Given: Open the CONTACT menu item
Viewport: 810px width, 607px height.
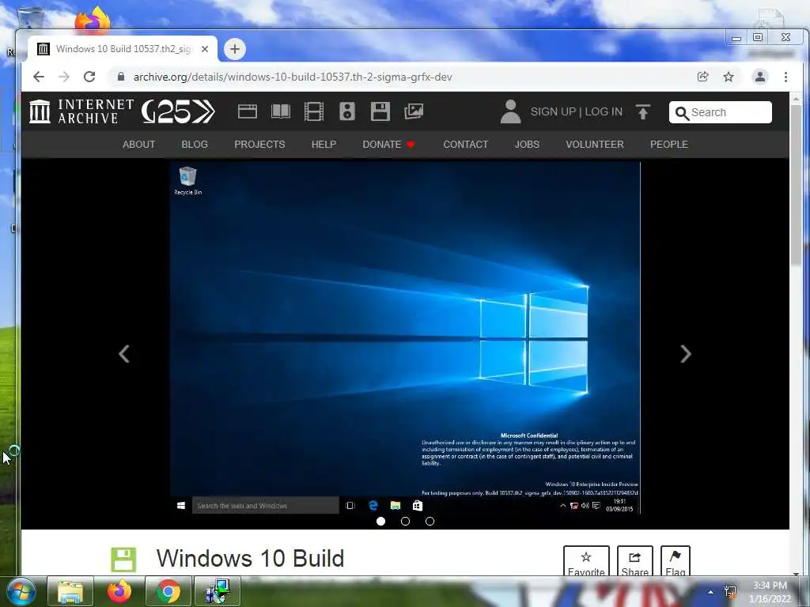Looking at the screenshot, I should [465, 145].
